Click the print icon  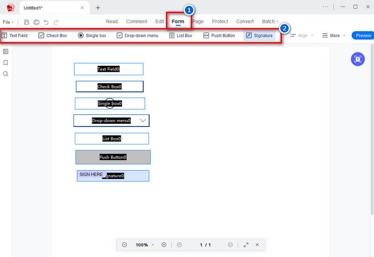coord(36,22)
